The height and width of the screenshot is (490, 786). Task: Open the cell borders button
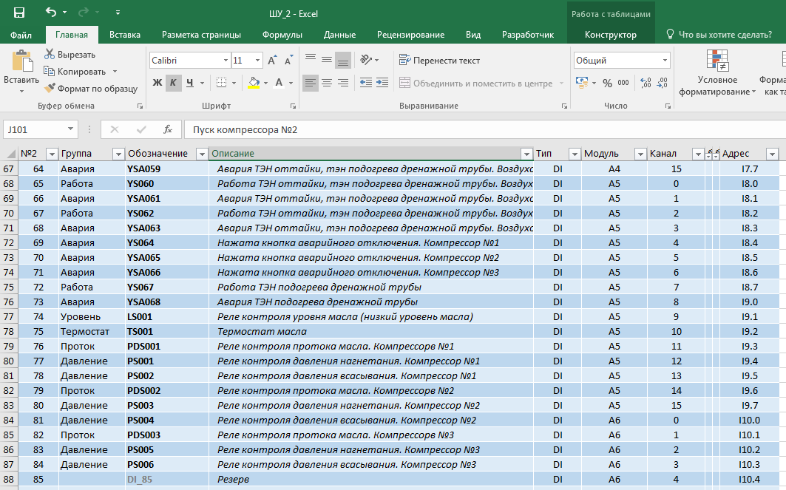click(x=221, y=83)
